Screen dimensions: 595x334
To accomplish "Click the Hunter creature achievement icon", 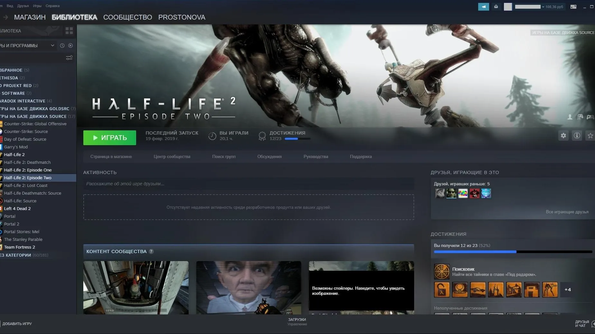I will tap(550, 289).
